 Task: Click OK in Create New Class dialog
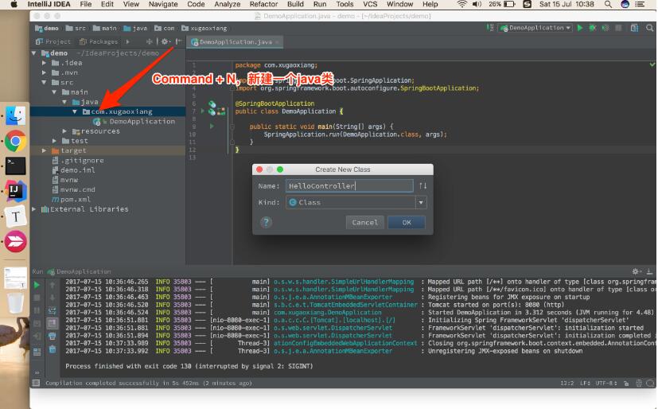coord(407,222)
